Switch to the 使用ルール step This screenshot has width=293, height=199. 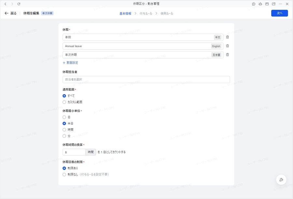[167, 14]
